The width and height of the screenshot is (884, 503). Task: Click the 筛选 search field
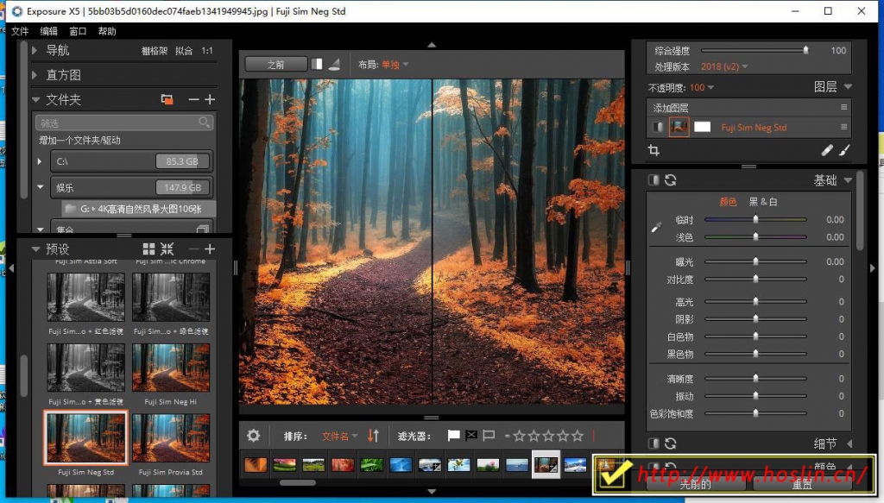[x=124, y=123]
